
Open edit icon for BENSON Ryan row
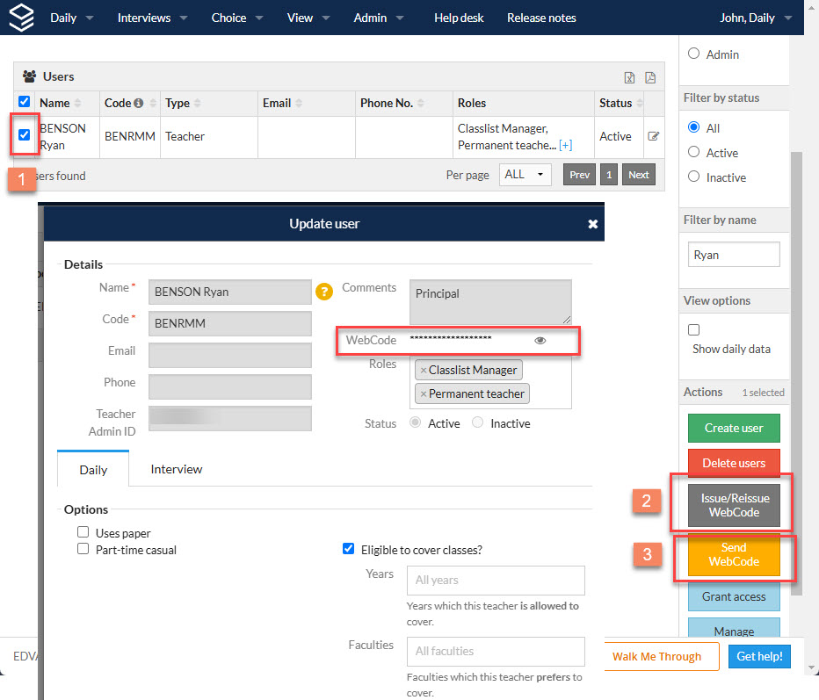coord(654,136)
